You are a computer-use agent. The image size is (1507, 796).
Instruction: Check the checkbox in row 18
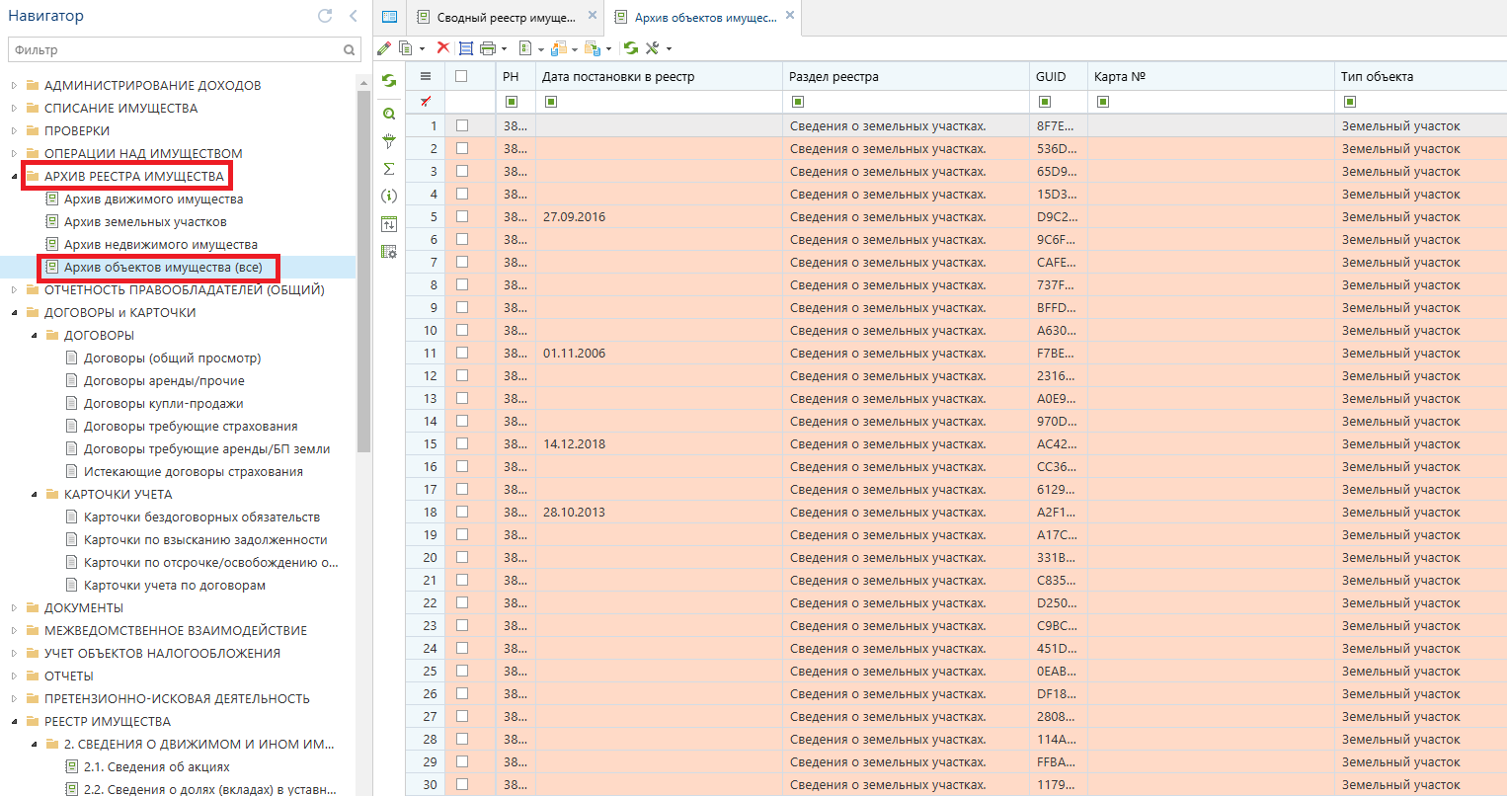462,512
